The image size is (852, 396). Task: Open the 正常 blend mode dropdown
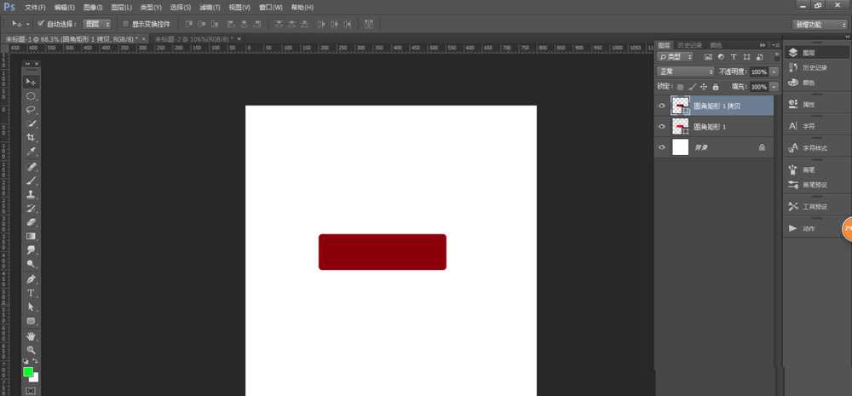click(x=686, y=72)
